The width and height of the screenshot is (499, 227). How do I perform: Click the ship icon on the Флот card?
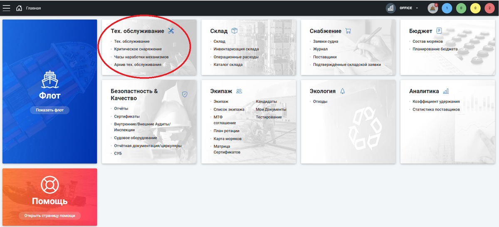[49, 80]
